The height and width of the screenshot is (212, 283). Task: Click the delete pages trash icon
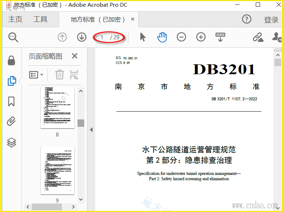59,75
